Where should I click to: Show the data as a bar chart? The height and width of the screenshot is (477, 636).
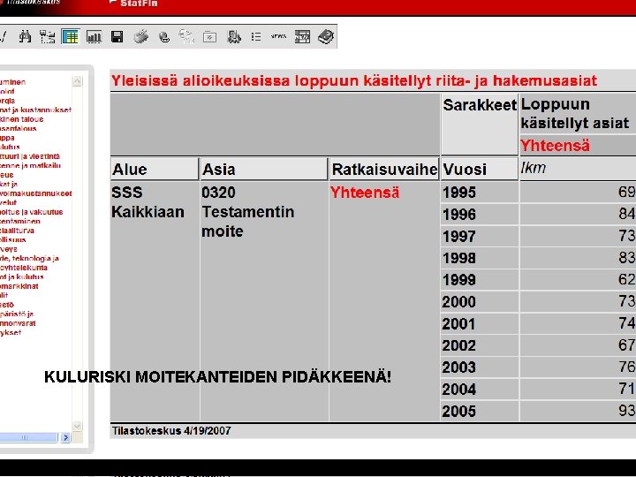(x=94, y=37)
